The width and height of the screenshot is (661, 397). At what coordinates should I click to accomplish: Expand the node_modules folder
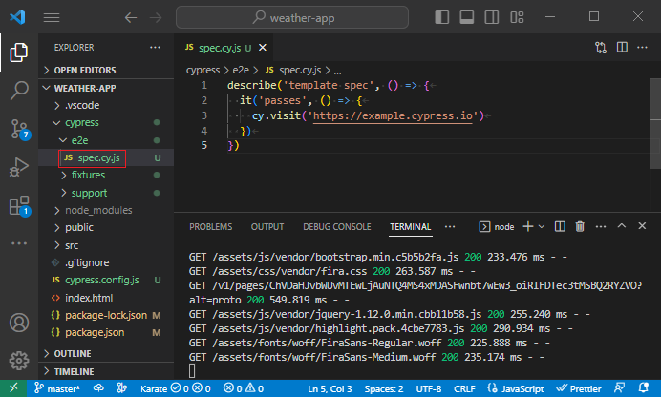[x=106, y=210]
